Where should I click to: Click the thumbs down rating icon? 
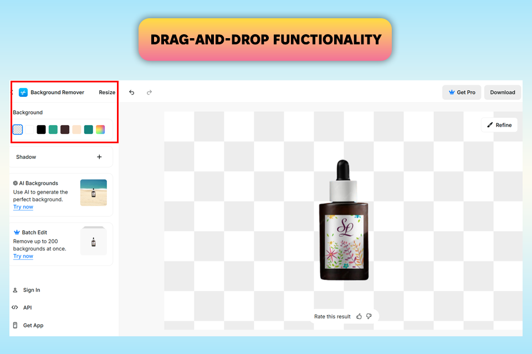pyautogui.click(x=369, y=316)
